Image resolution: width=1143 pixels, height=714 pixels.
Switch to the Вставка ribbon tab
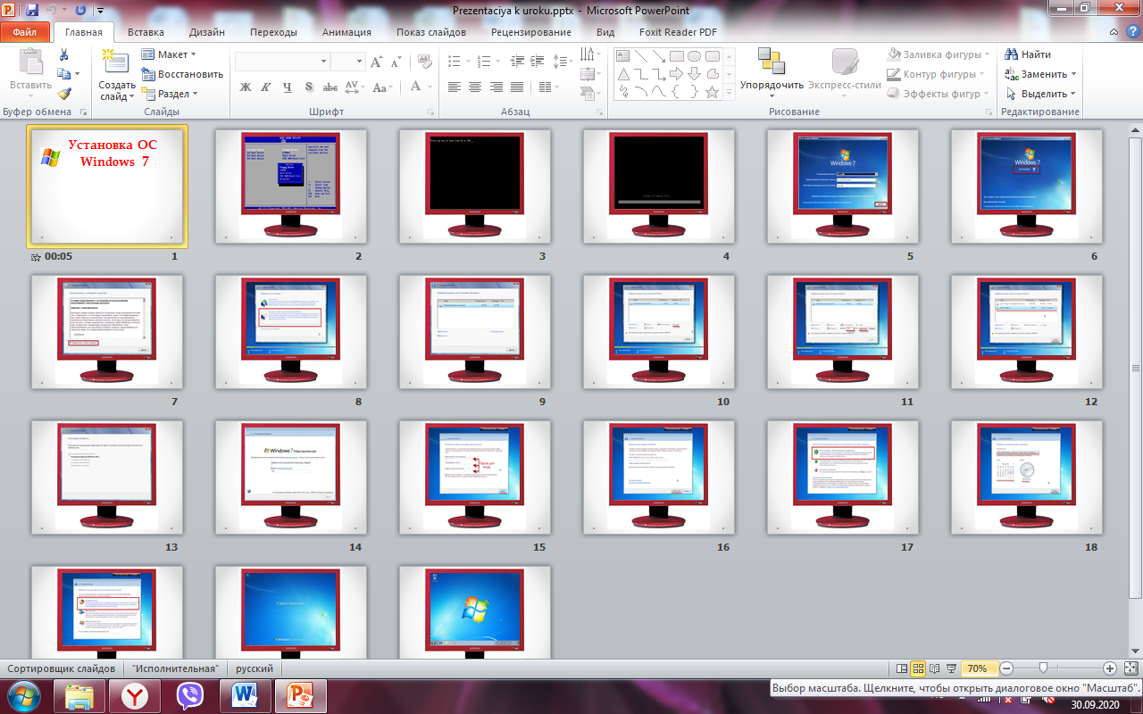coord(146,32)
